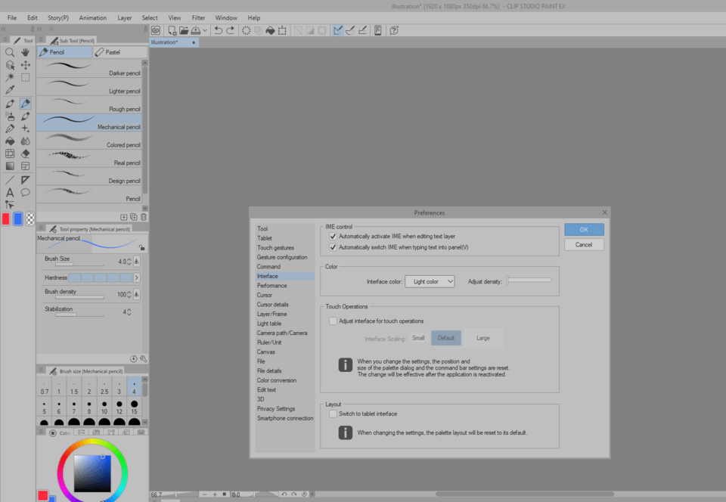Click Cancel in Preferences dialog

tap(584, 244)
